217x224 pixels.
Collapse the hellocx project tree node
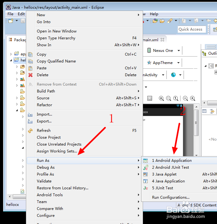point(11,60)
